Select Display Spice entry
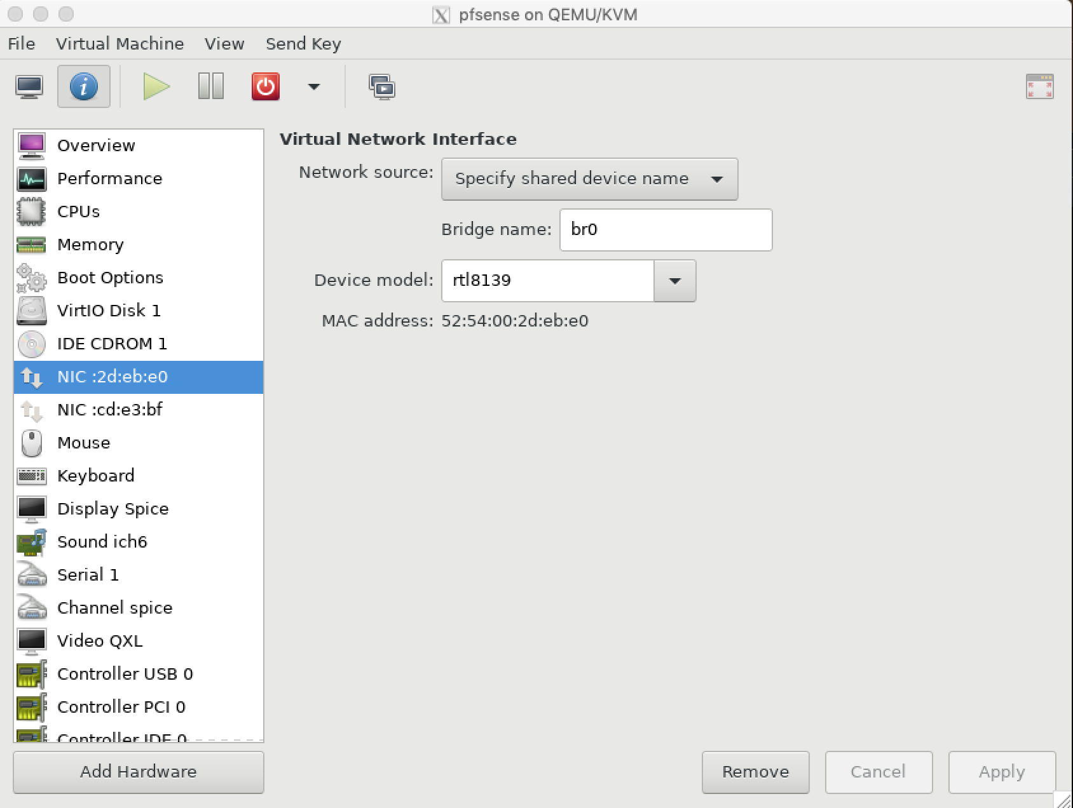 139,509
